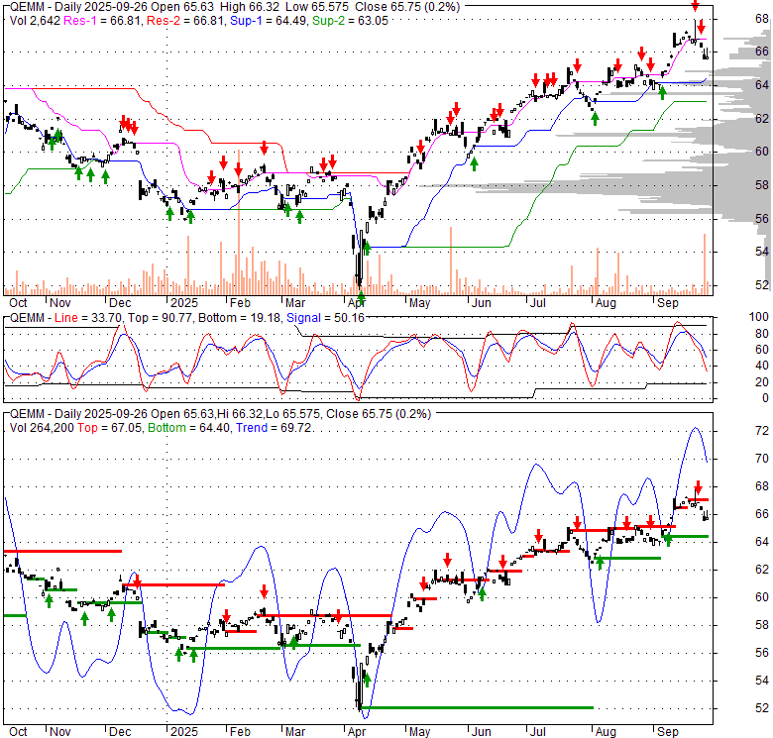This screenshot has width=773, height=738.
Task: Click Mar on top chart time axis
Action: pyautogui.click(x=295, y=303)
